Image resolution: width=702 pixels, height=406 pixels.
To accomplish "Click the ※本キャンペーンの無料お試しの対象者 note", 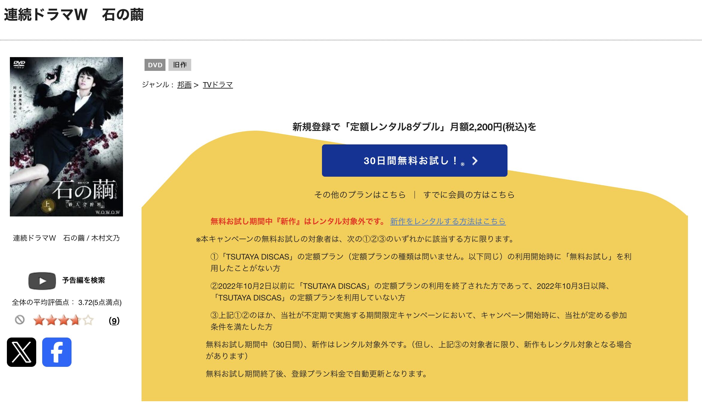I will 355,239.
